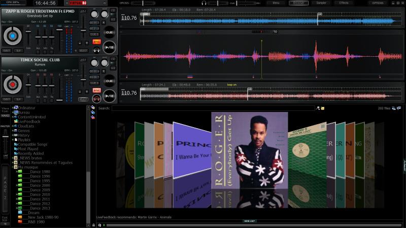Click the blue jog wheel on top deck

tap(13, 36)
